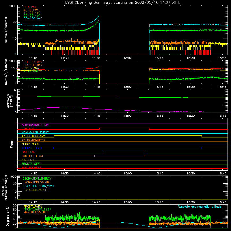Viewport: 231px width, 231px height.
Task: Click the 25-50 keV legend label
Action: click(x=32, y=16)
